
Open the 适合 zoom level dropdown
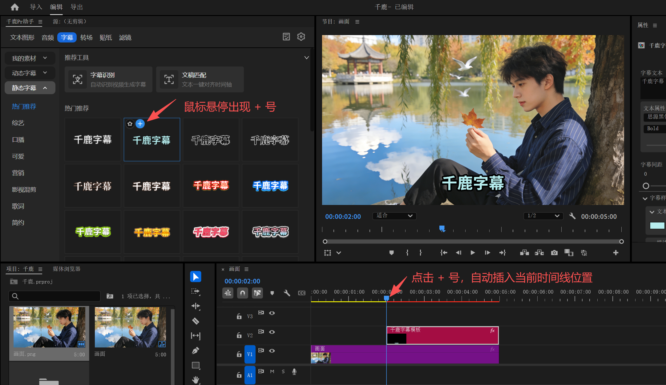(394, 216)
